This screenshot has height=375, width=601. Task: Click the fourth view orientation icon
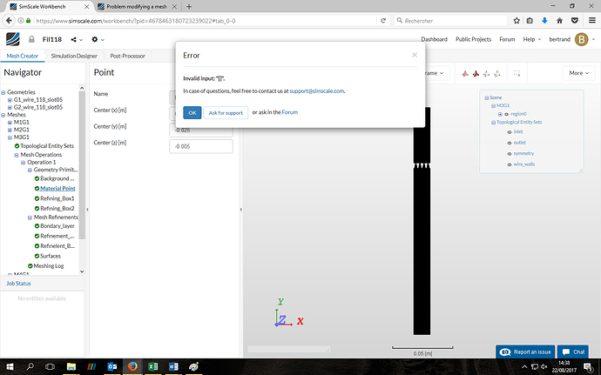[497, 73]
